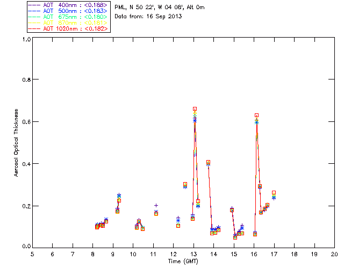
Task: Click the AOT 1020nm legend entry
Action: tap(68, 28)
